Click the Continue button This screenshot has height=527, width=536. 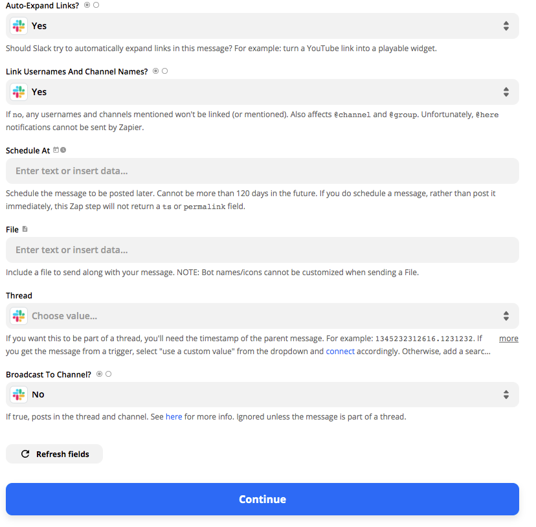point(262,499)
